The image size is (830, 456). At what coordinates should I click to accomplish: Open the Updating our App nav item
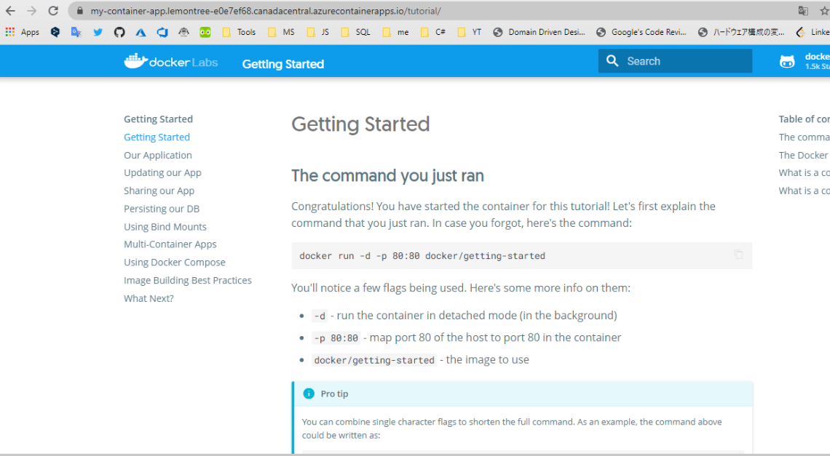tap(162, 173)
